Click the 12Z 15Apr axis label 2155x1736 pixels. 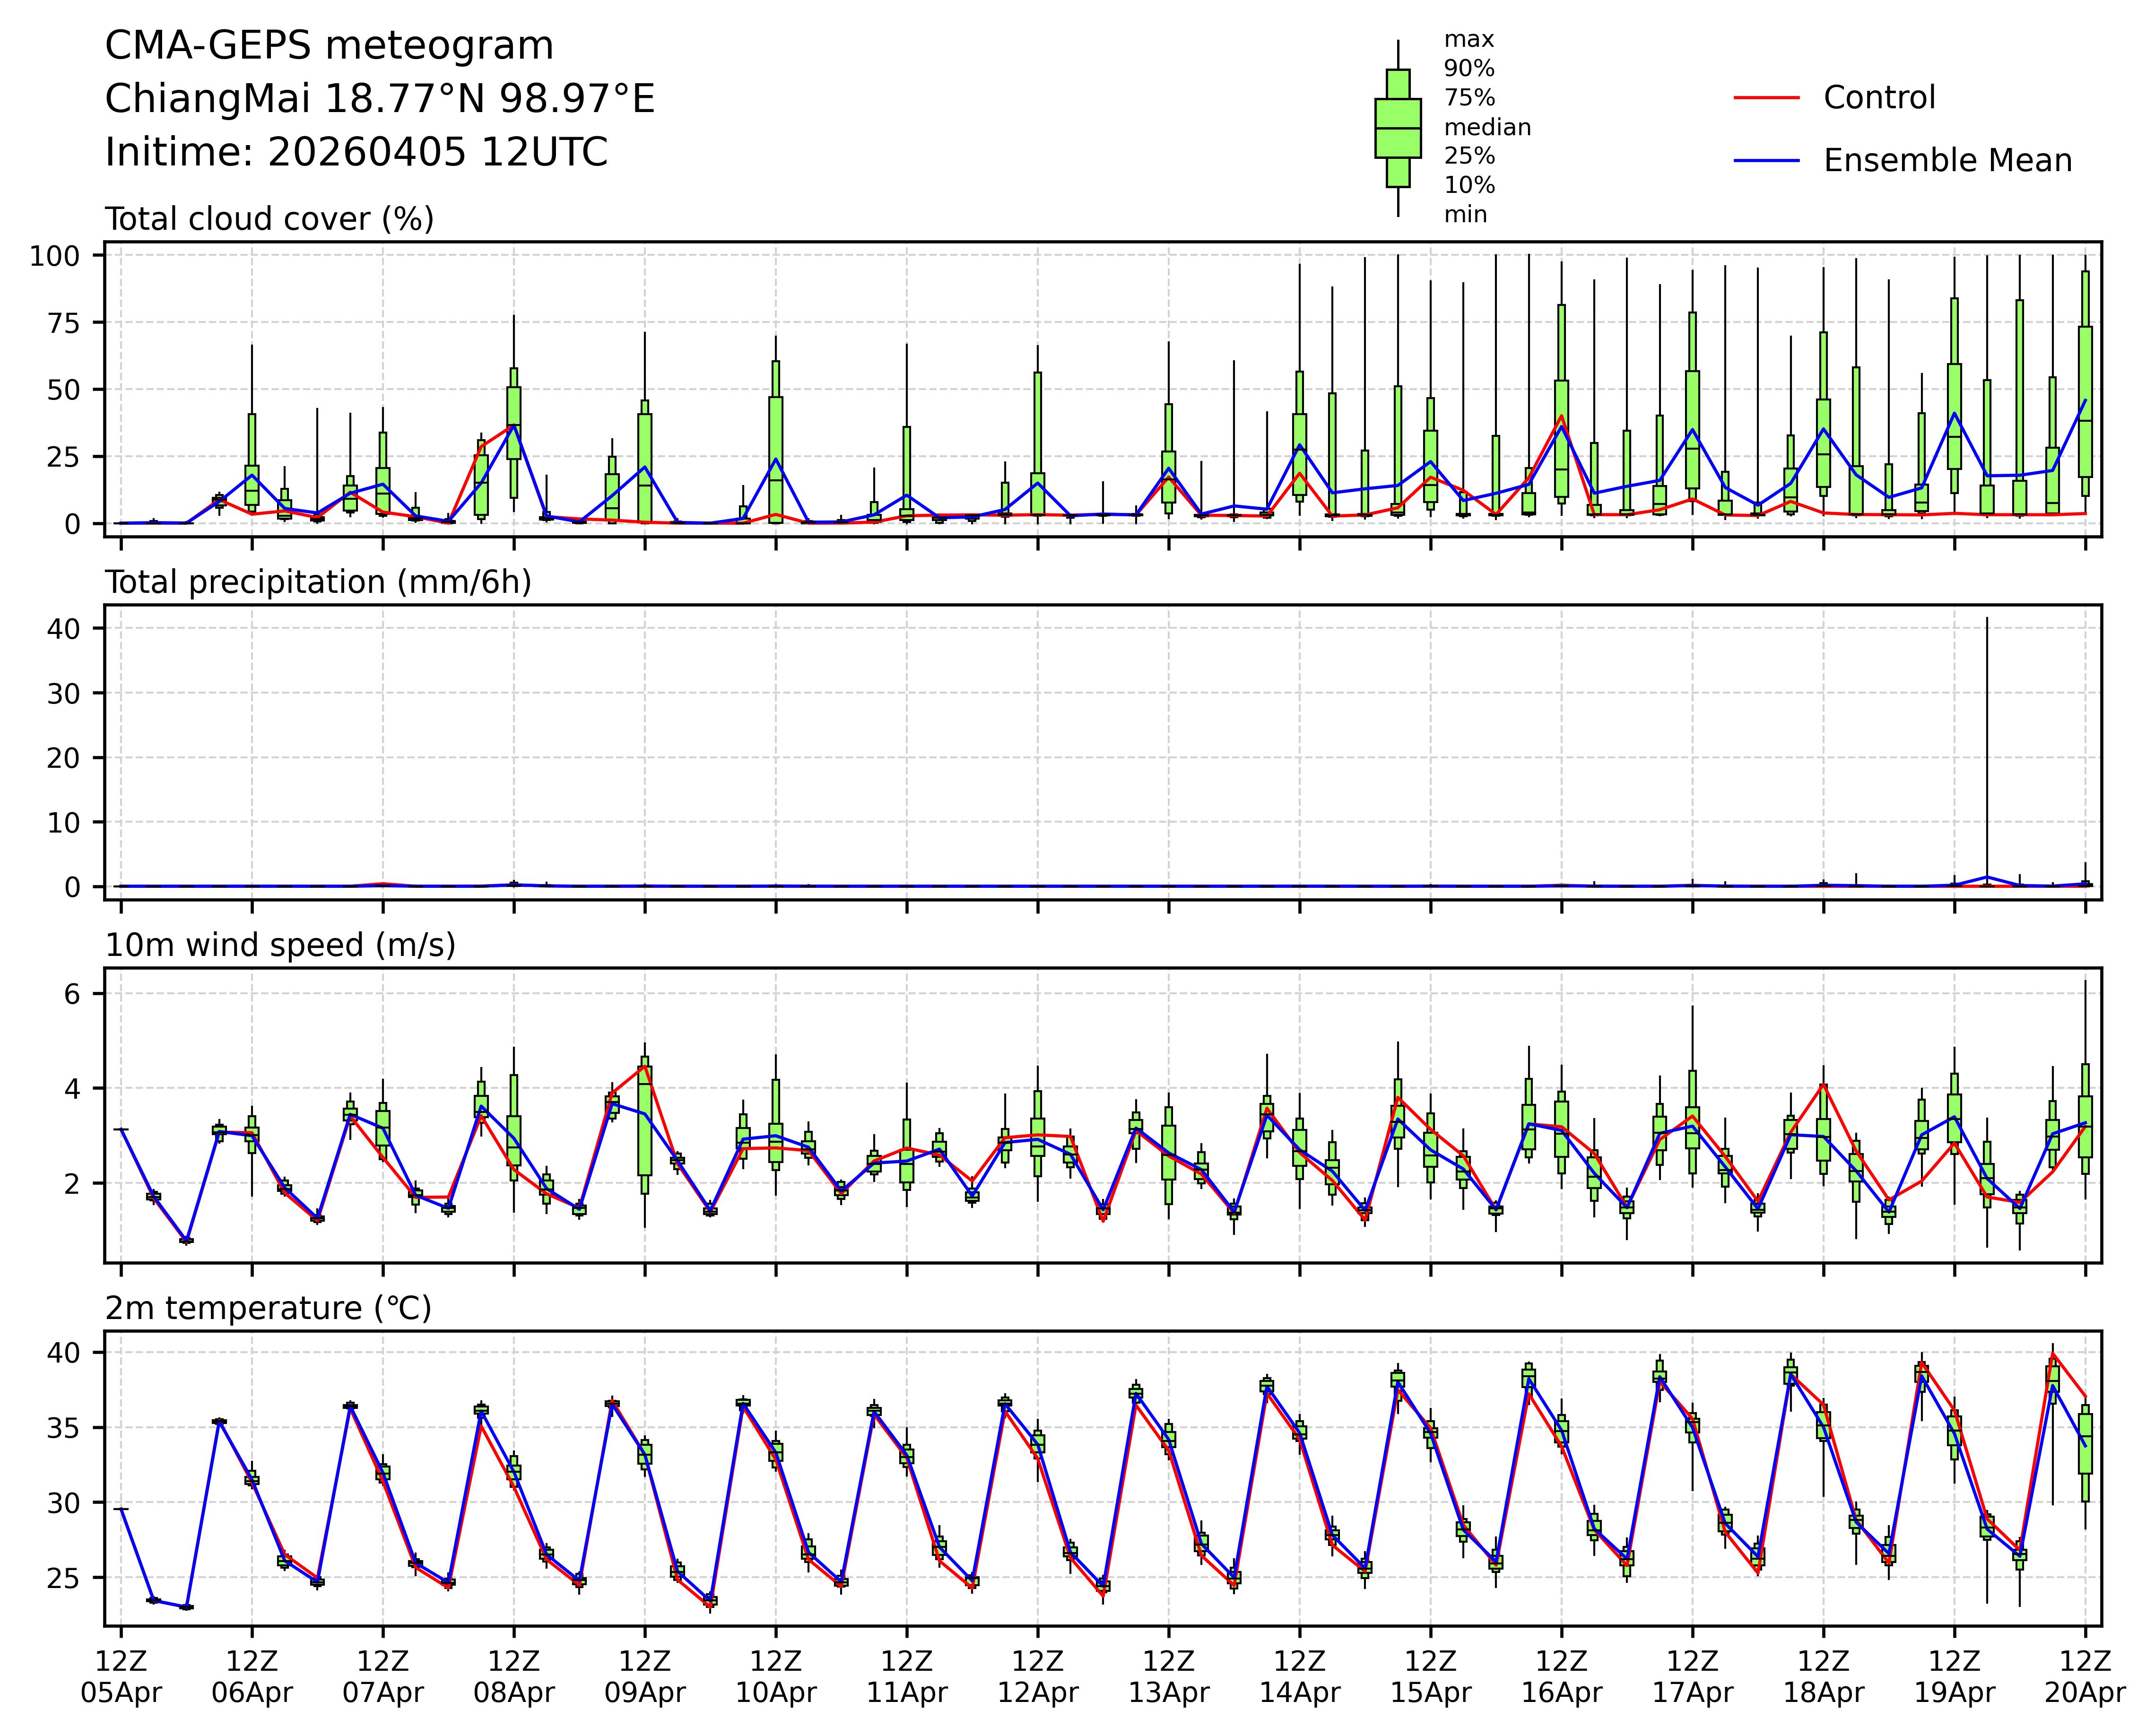click(1430, 1678)
